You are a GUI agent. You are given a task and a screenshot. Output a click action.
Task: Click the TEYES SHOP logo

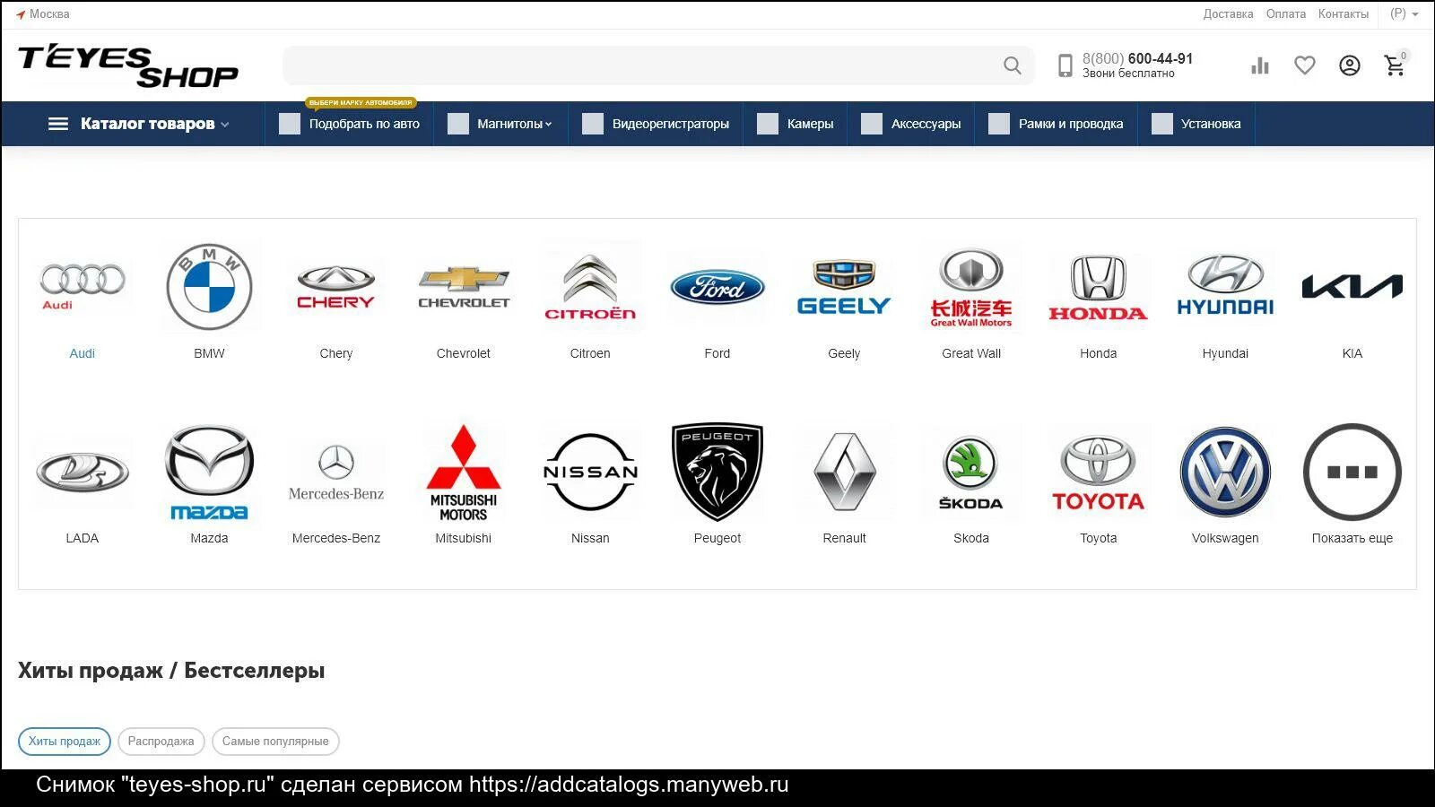tap(128, 65)
